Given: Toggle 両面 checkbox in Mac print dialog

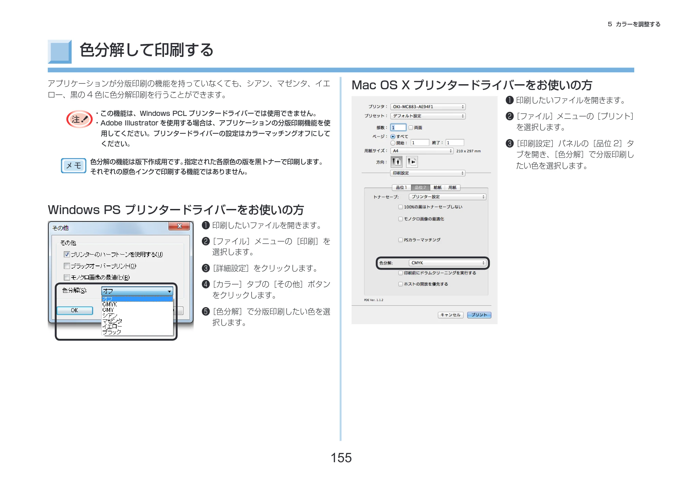Looking at the screenshot, I should click(411, 127).
